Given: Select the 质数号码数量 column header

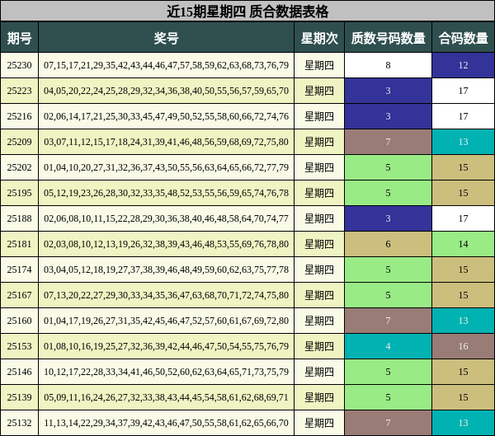Looking at the screenshot, I should pos(388,39).
